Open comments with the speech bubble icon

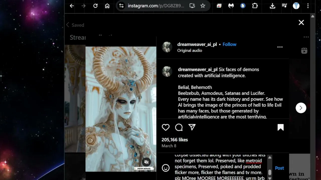(x=179, y=127)
